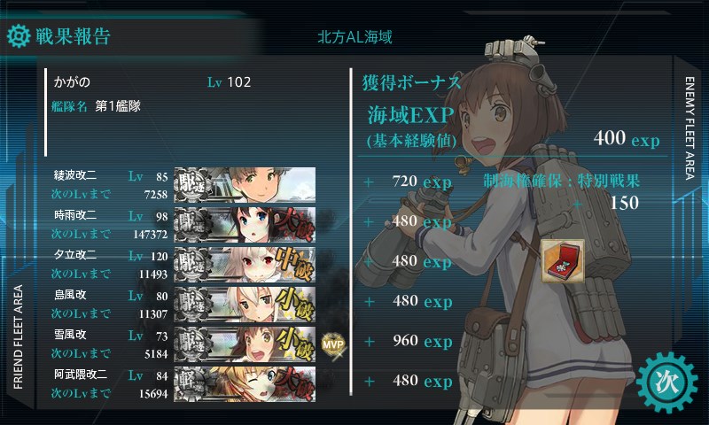Image resolution: width=709 pixels, height=425 pixels.
Task: Select 綾波改二 ship banner
Action: [x=245, y=185]
